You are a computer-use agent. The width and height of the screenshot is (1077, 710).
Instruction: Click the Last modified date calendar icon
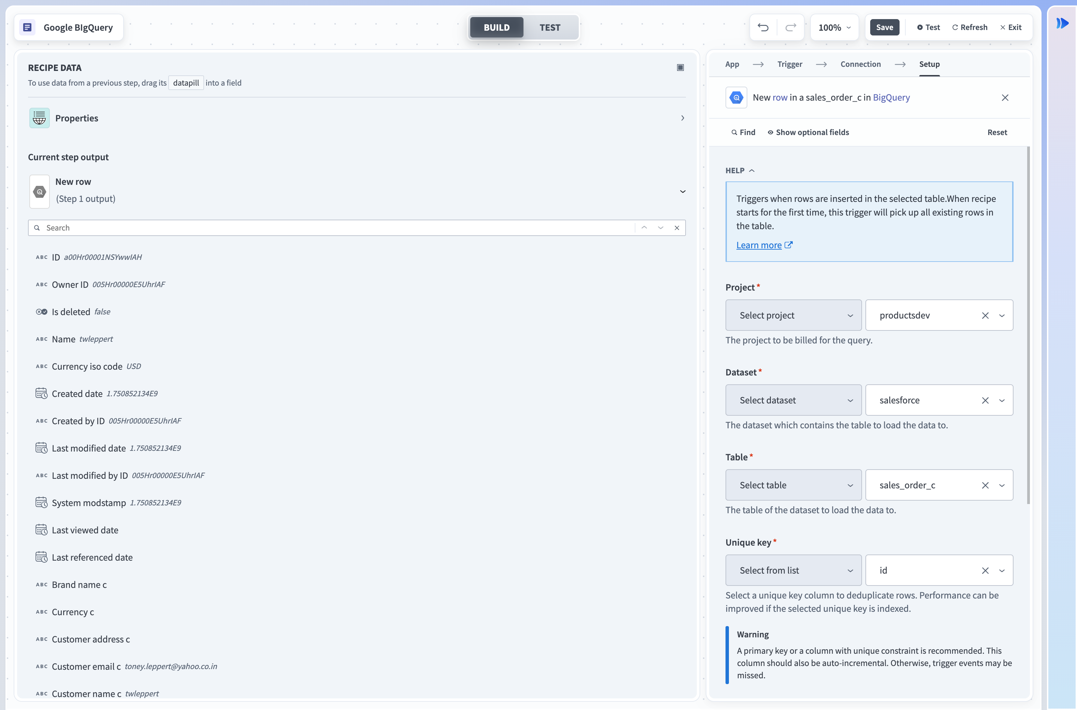coord(41,448)
